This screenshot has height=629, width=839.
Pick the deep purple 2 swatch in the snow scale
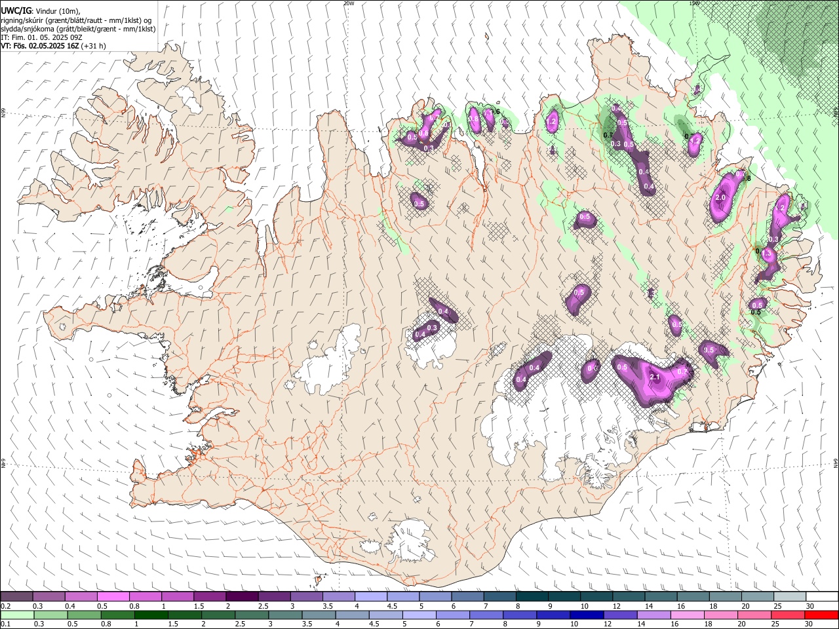click(242, 597)
